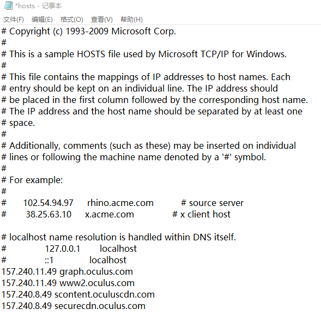Place cursor in scontent.oculuscdn.com line
Image resolution: width=321 pixels, height=315 pixels.
78,294
